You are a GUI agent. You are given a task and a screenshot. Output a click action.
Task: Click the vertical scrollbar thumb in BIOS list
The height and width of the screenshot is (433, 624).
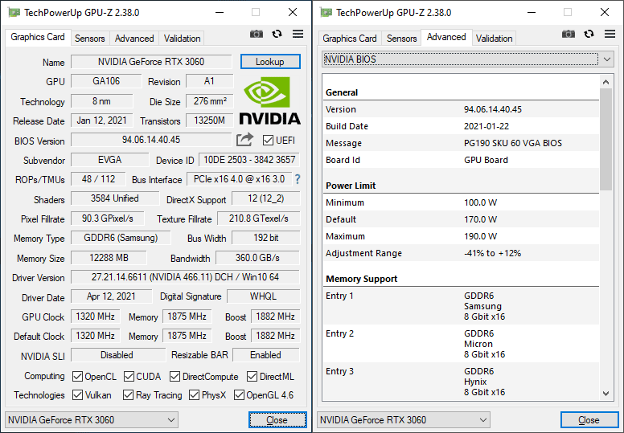[606, 139]
